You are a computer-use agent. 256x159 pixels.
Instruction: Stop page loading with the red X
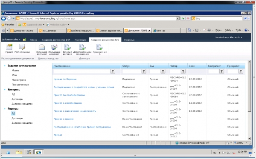pyautogui.click(x=188, y=19)
